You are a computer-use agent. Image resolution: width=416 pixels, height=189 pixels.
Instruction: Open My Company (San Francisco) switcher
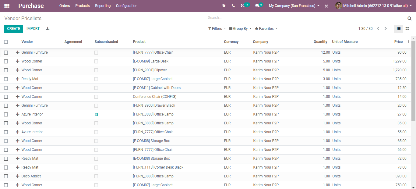[x=294, y=6]
